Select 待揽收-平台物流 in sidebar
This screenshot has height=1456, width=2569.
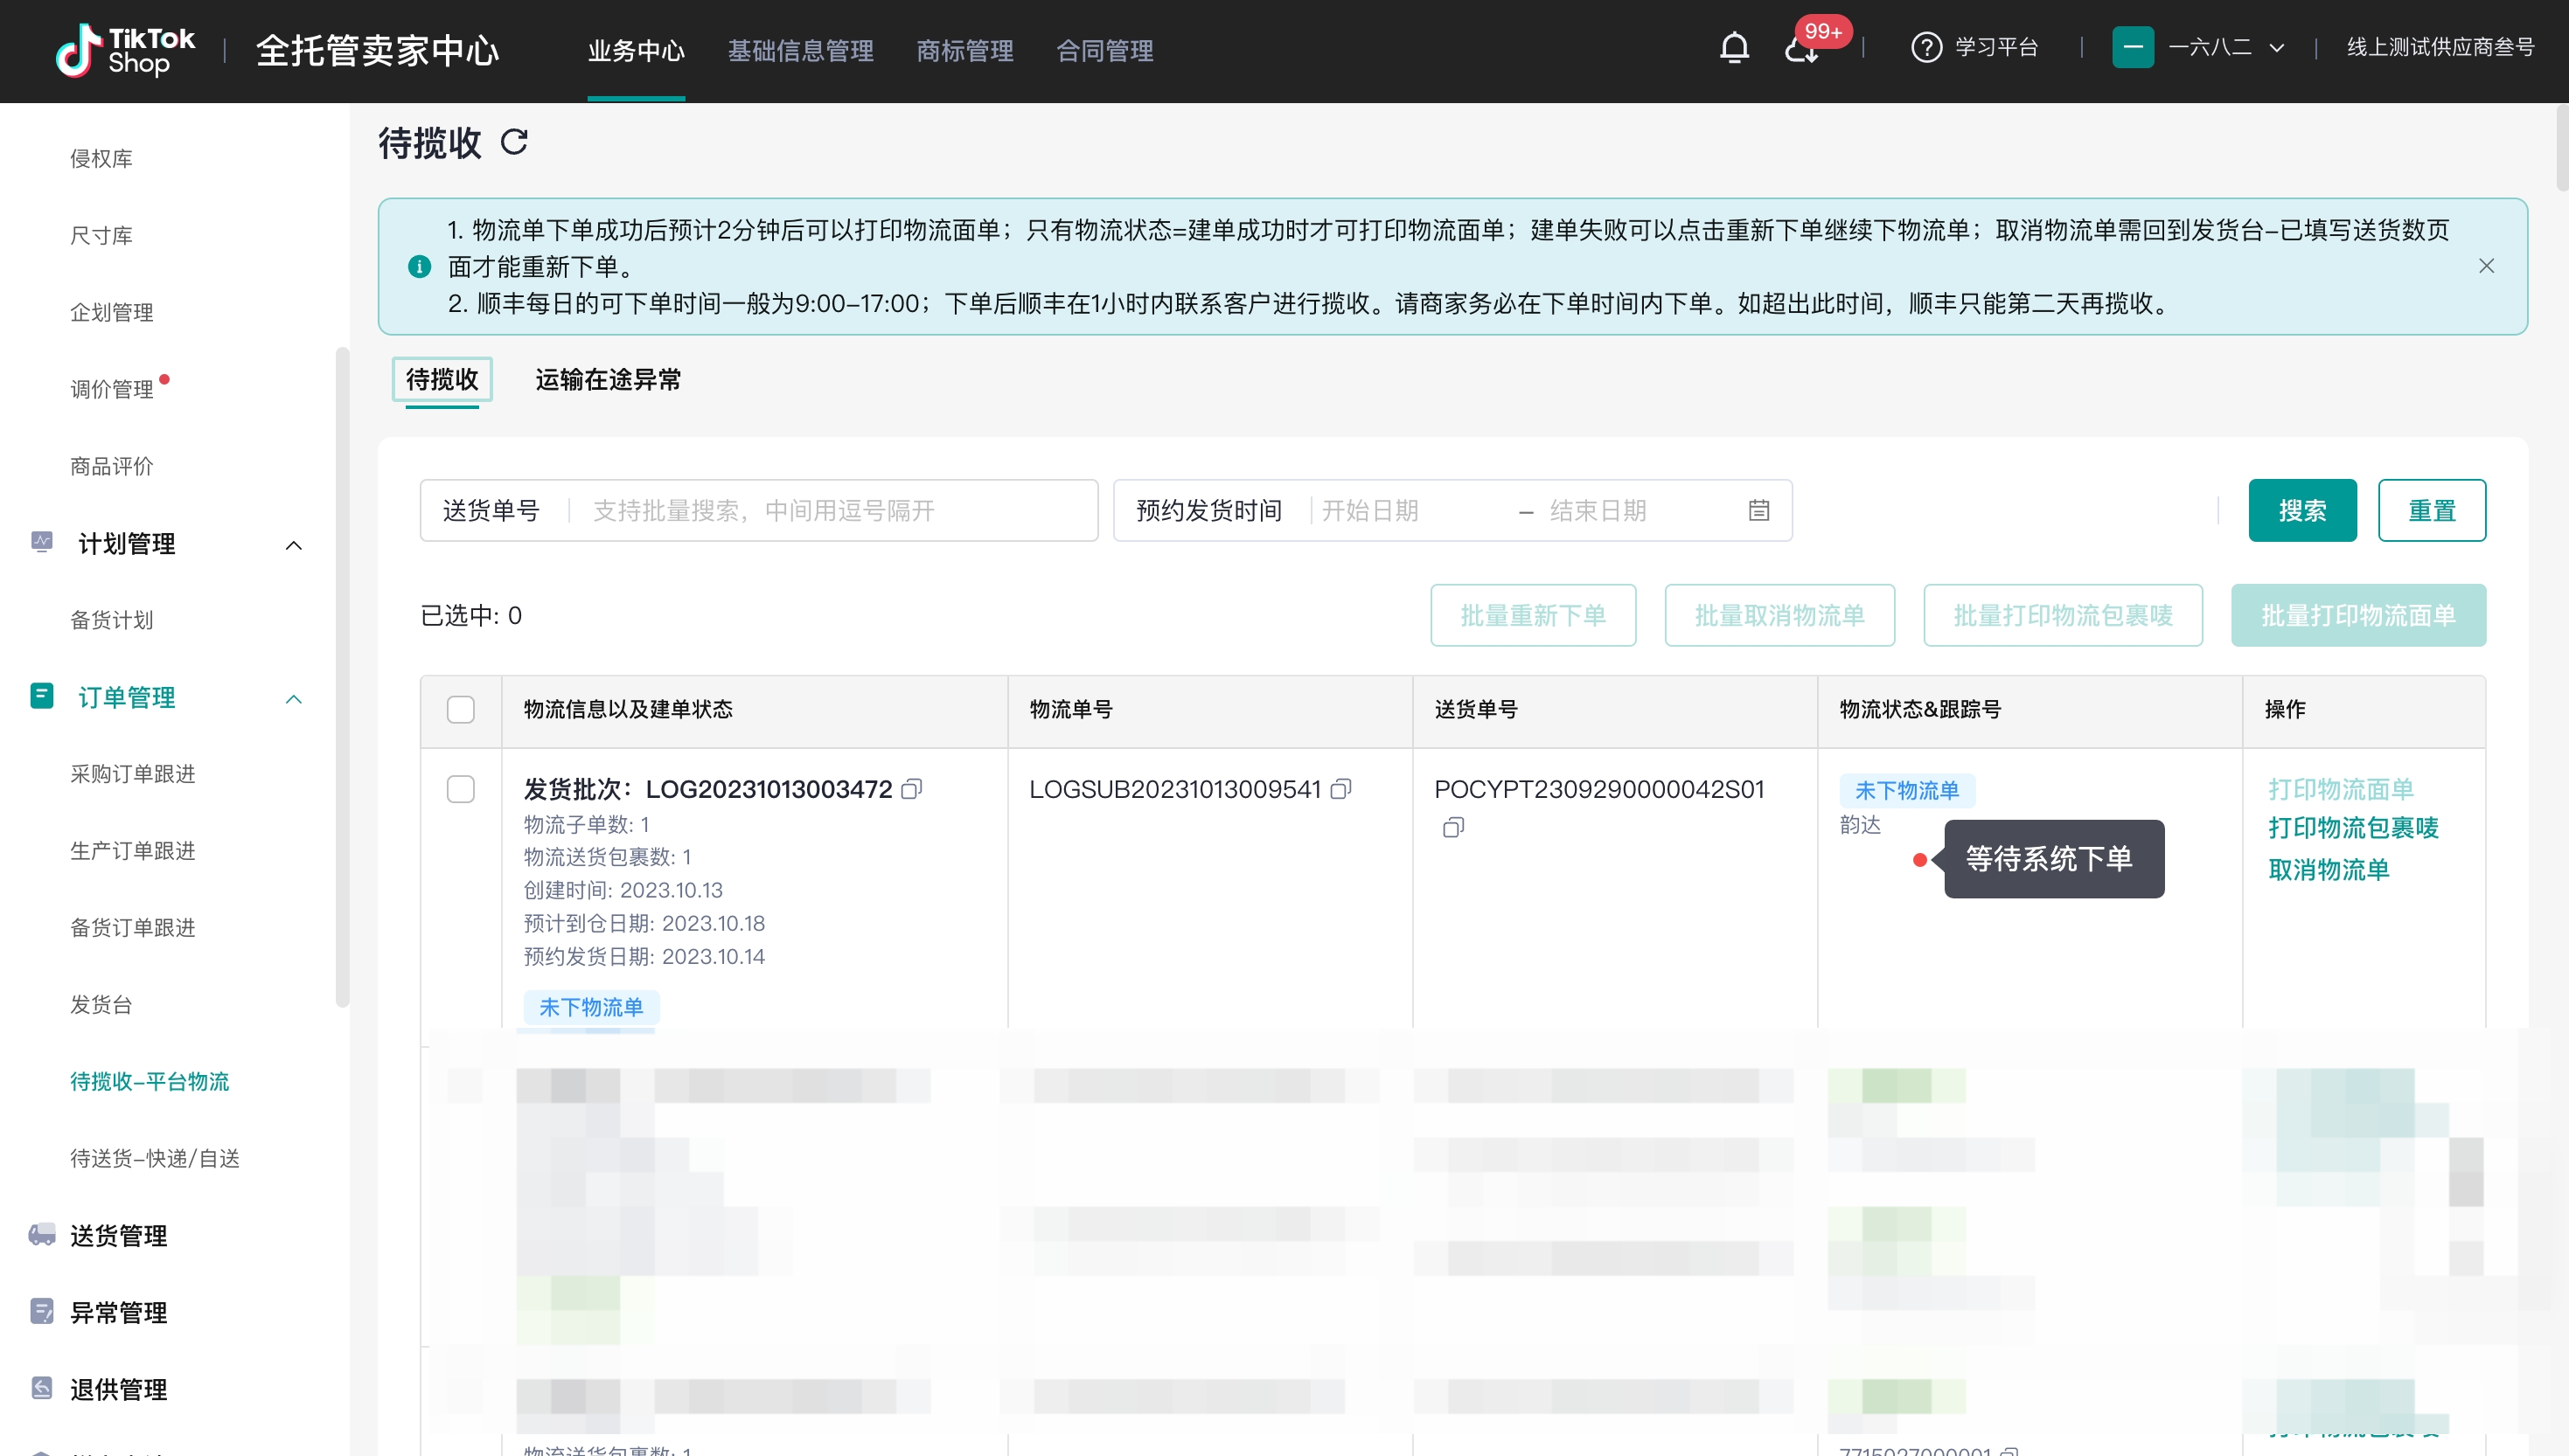[x=149, y=1082]
